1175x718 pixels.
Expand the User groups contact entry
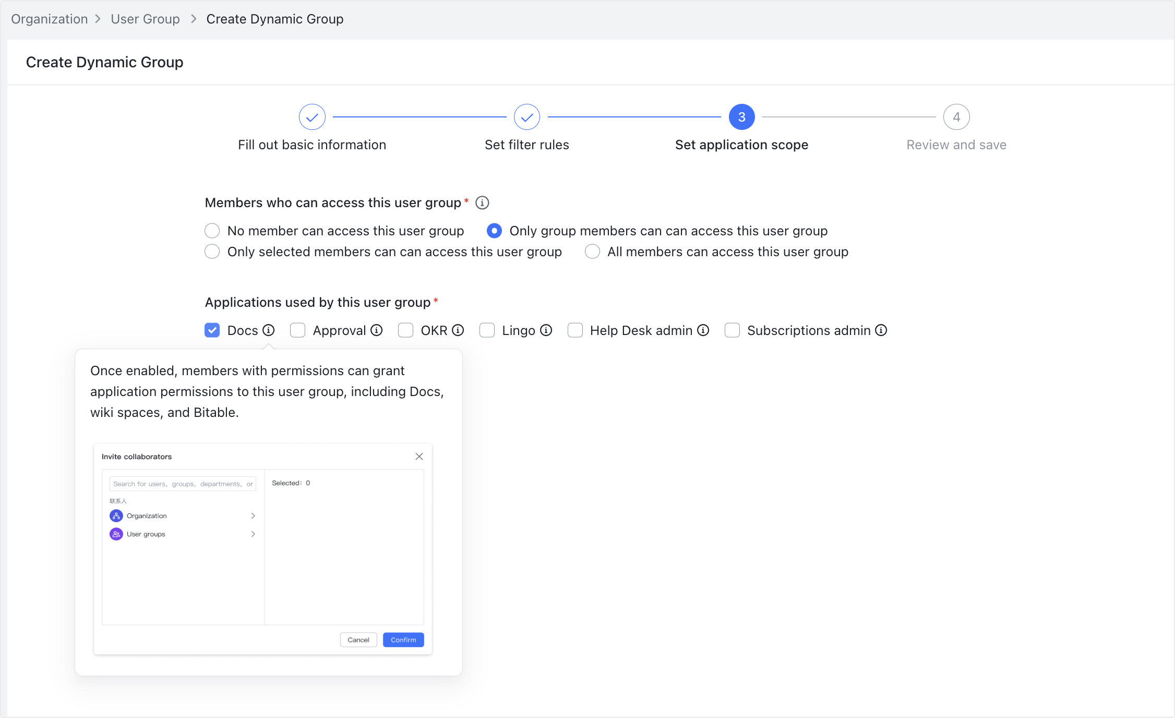pos(253,534)
